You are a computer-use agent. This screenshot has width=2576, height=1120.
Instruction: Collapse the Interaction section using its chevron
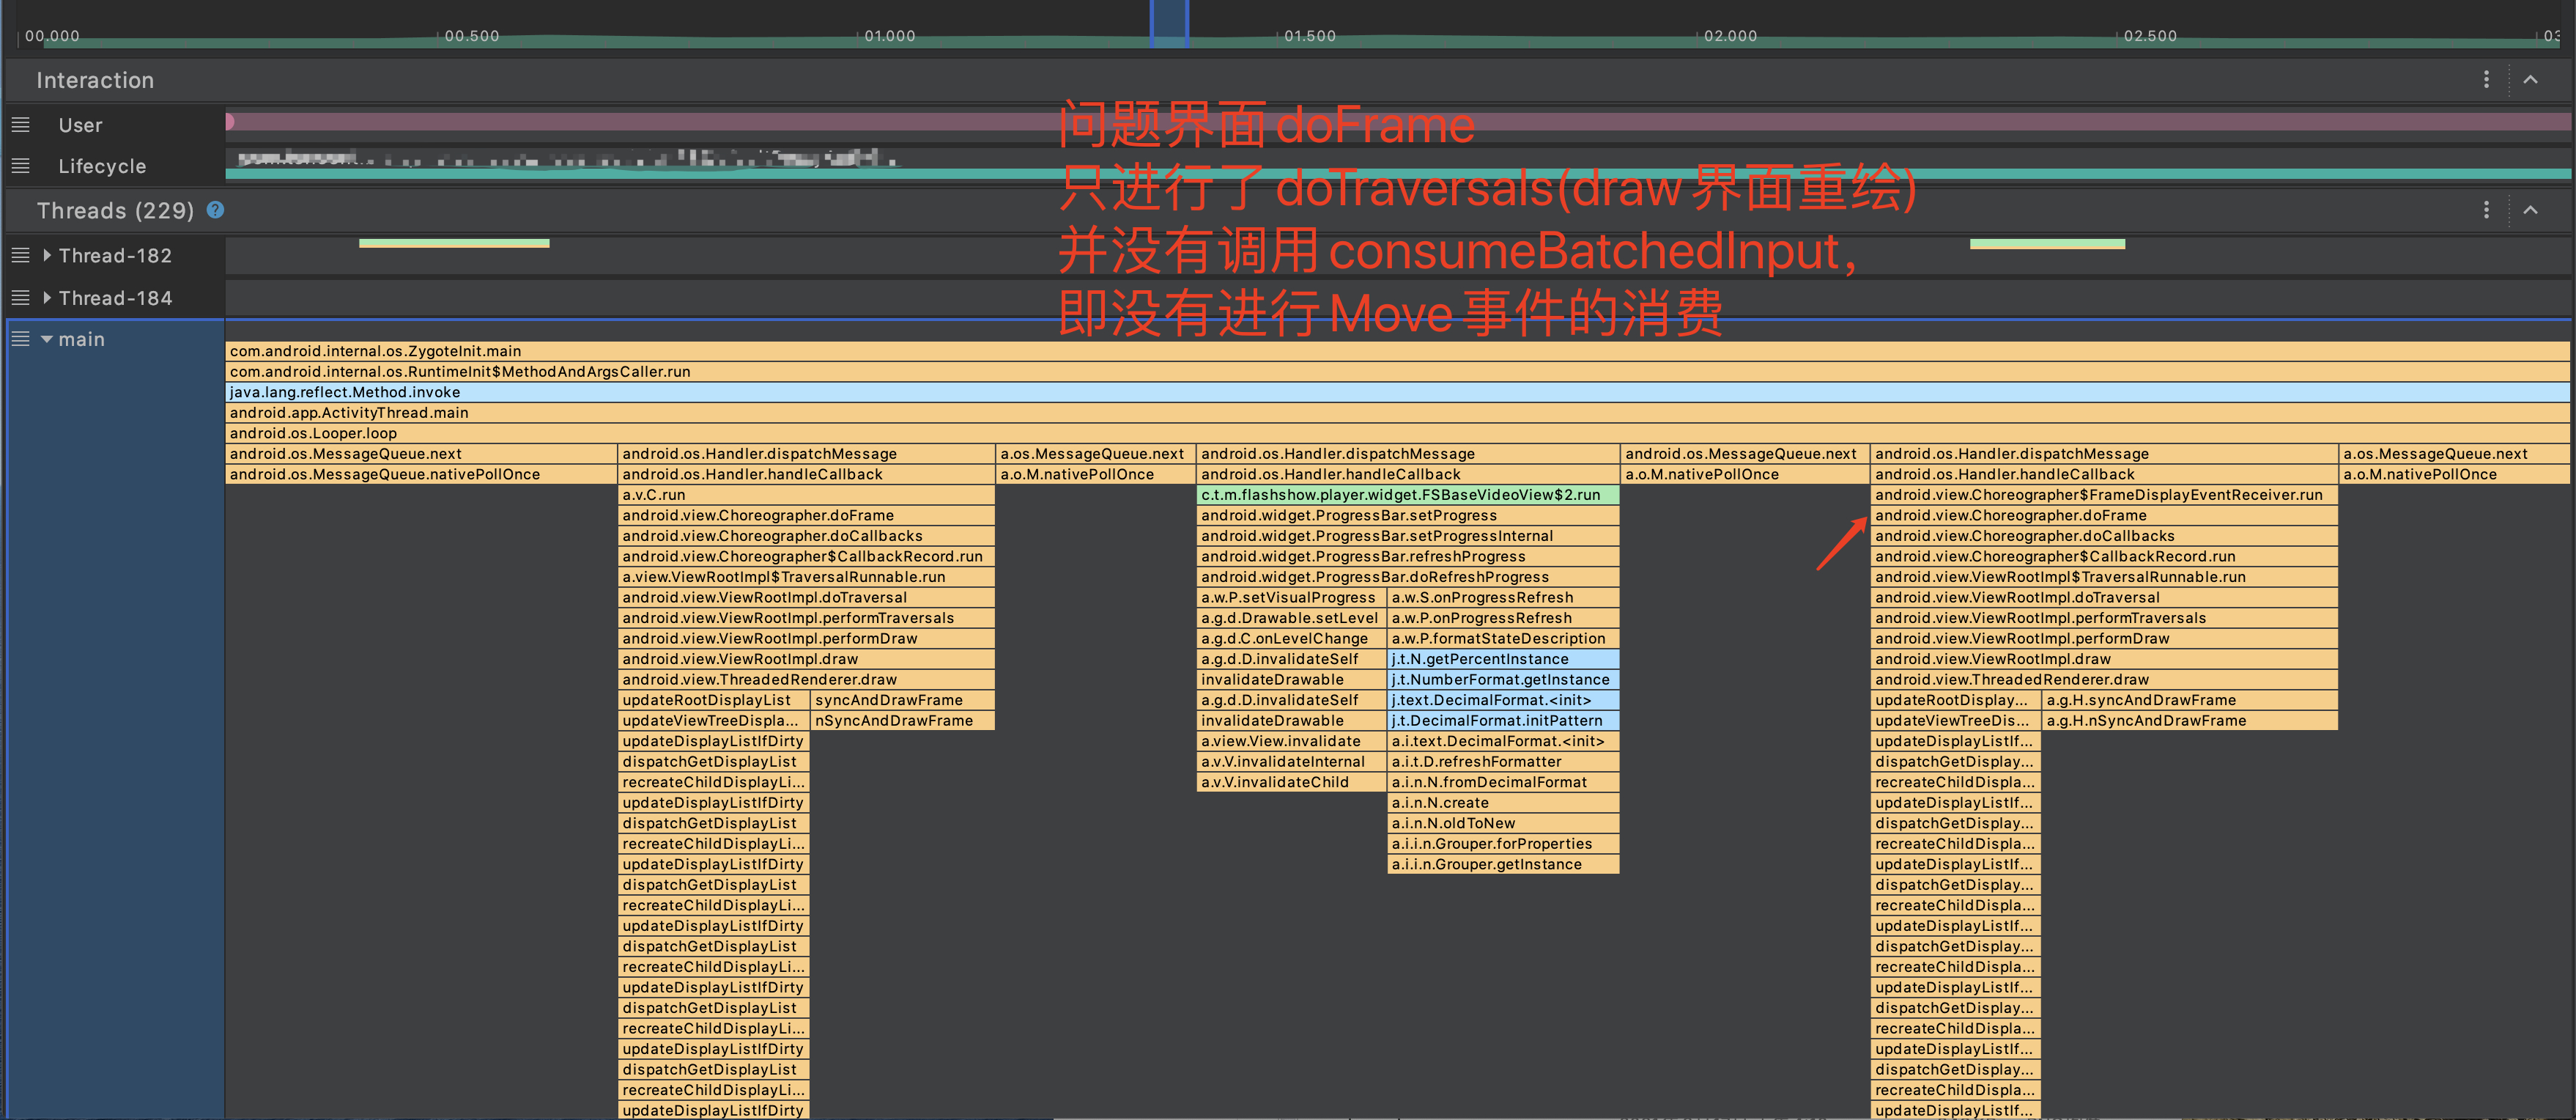[2533, 80]
